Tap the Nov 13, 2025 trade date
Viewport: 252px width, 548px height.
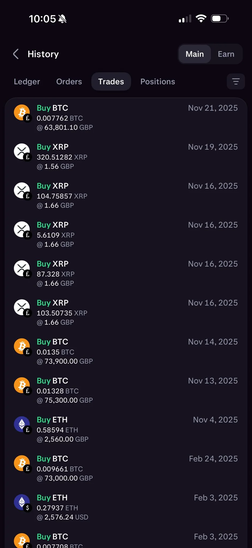pyautogui.click(x=213, y=381)
